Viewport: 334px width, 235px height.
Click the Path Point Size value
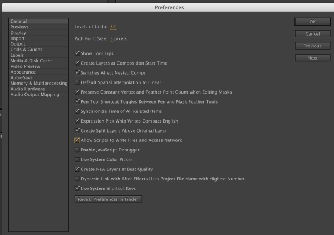click(x=111, y=39)
